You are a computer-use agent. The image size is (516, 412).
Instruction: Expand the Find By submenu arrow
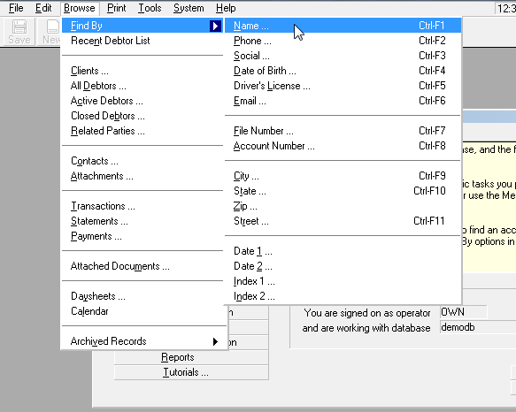(x=215, y=26)
